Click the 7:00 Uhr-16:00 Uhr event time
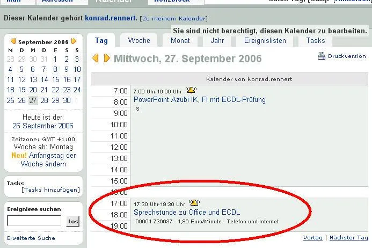372x248 pixels. click(157, 91)
